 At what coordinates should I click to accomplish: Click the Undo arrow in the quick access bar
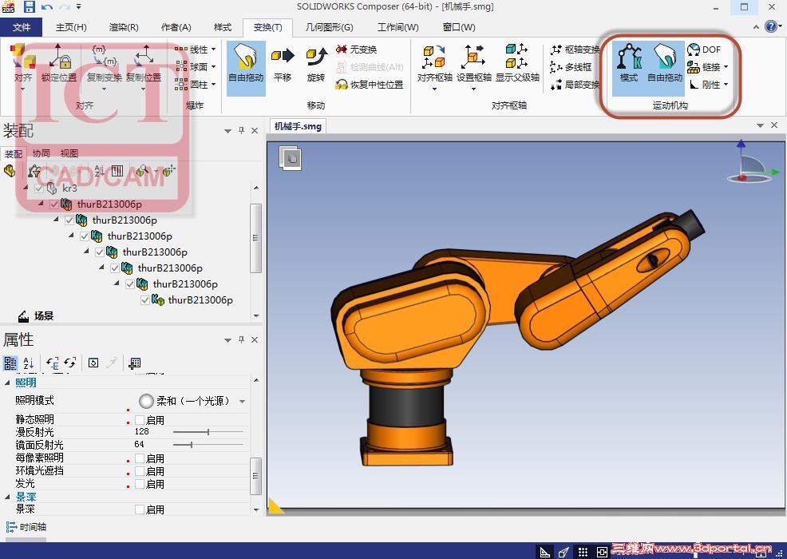pyautogui.click(x=47, y=6)
